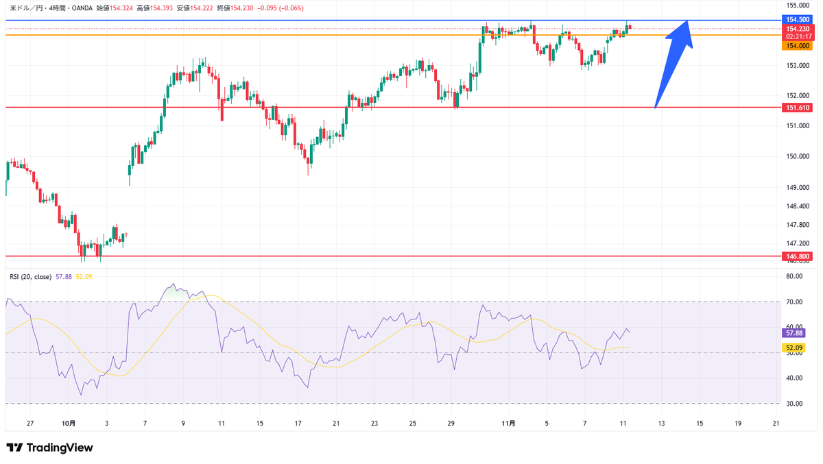The width and height of the screenshot is (823, 464).
Task: Click 148.400 on the price scale
Action: coord(797,206)
